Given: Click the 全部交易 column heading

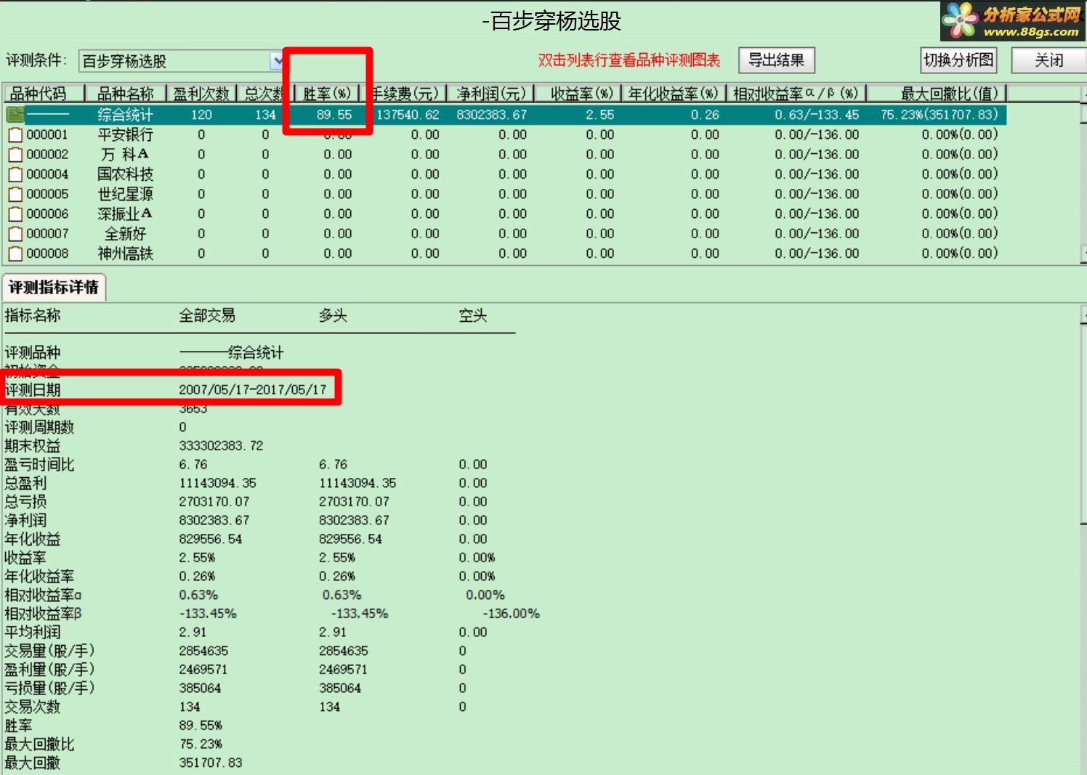Looking at the screenshot, I should click(x=207, y=315).
